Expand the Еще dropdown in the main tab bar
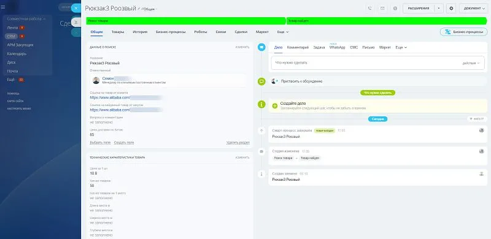This screenshot has width=491, height=239. pos(283,32)
